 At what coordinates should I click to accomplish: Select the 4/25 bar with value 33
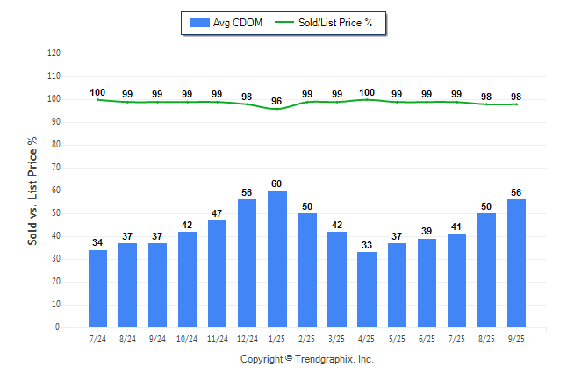tap(366, 290)
